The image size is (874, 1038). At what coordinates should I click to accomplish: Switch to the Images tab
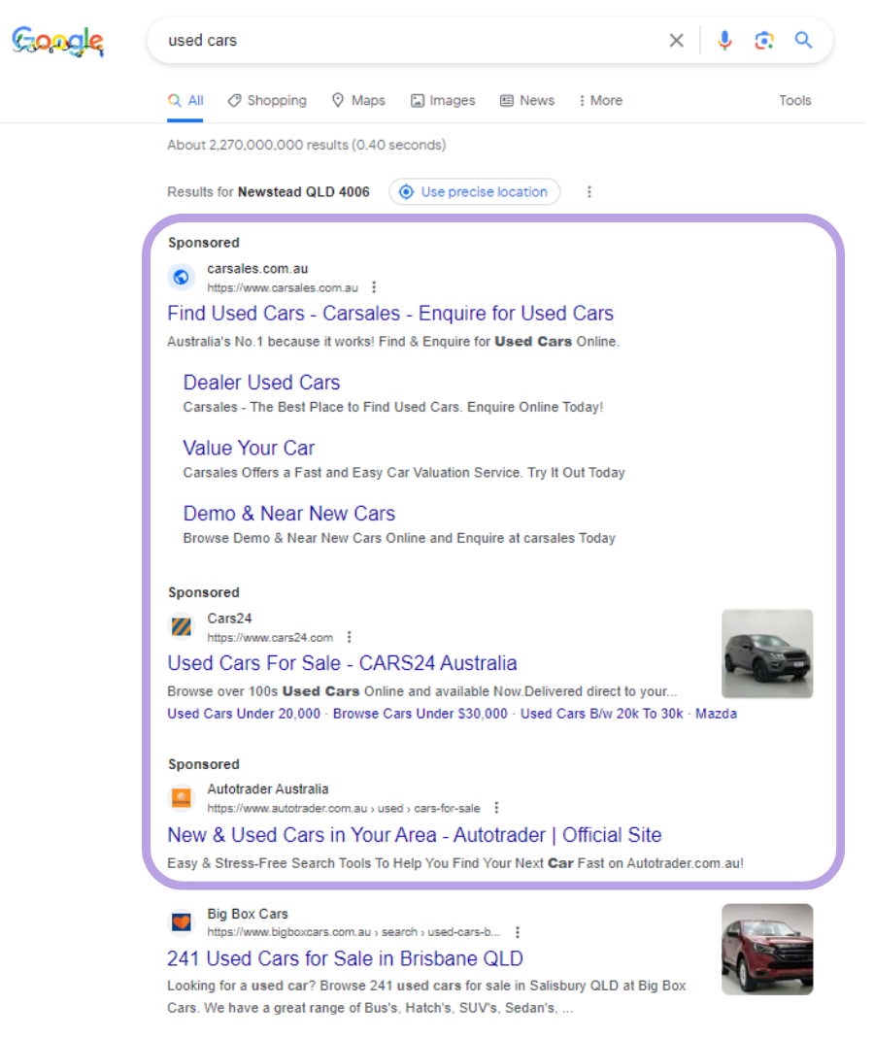[442, 100]
